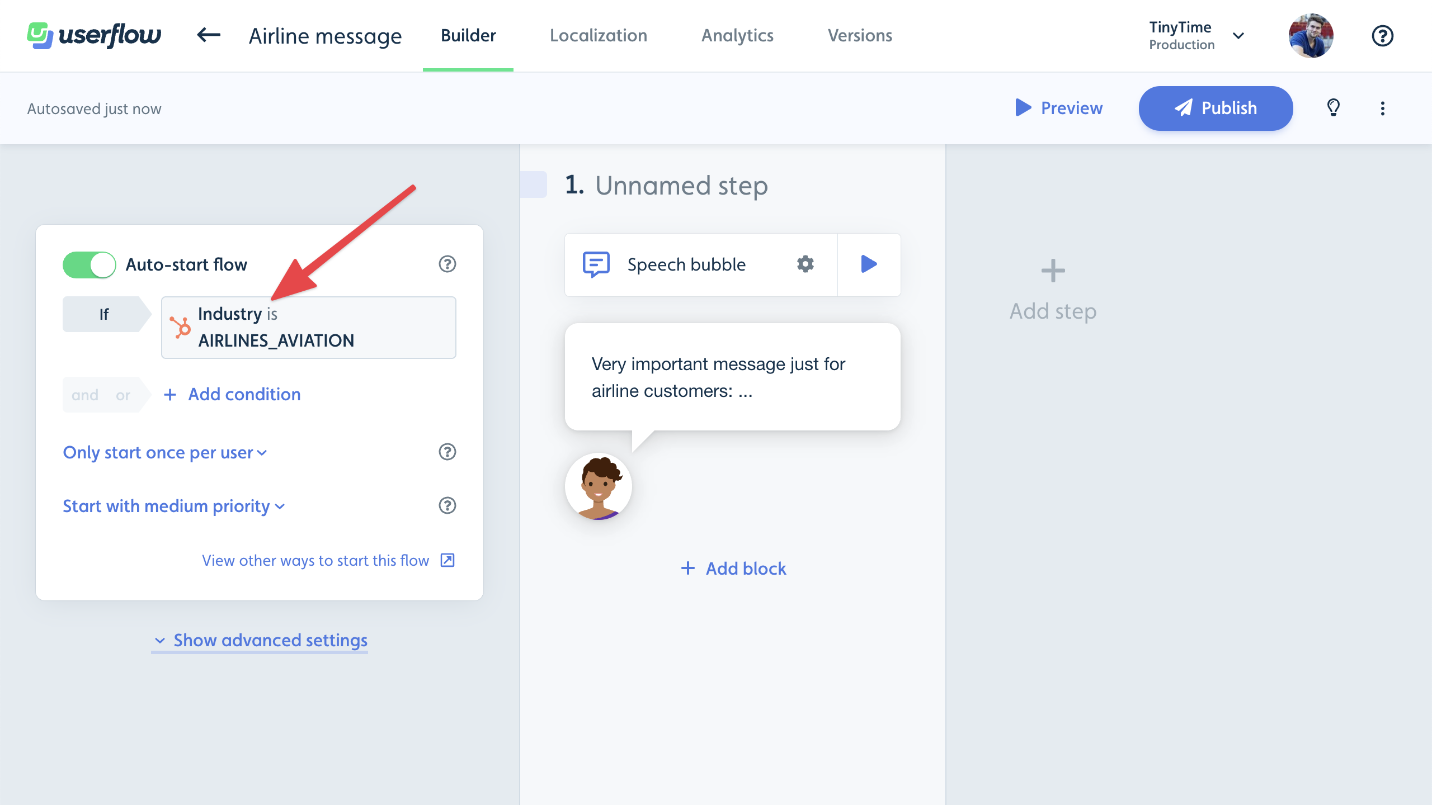Image resolution: width=1432 pixels, height=805 pixels.
Task: Enable the Auto-start flow toggle
Action: click(89, 264)
